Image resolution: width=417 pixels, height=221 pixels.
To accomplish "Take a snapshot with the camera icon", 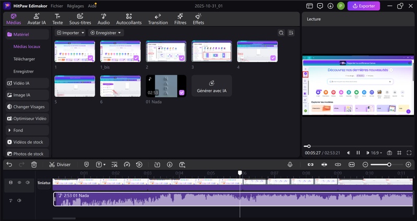I will click(x=389, y=153).
